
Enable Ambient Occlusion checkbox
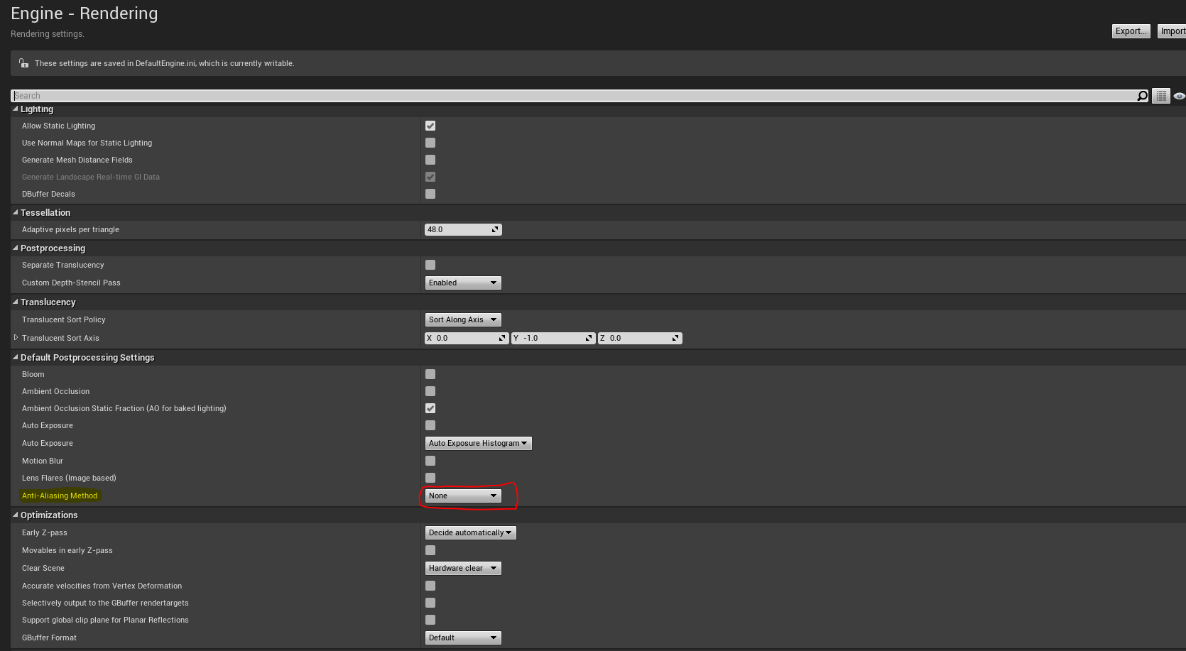coord(430,391)
